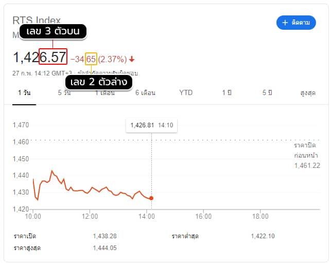This screenshot has height=266, width=333.
Task: Select the YTD range tab
Action: (186, 92)
